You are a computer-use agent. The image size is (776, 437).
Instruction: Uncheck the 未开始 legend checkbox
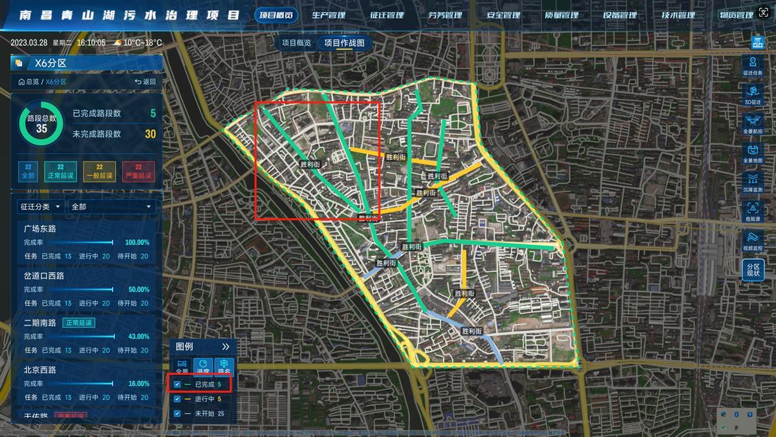pyautogui.click(x=177, y=414)
